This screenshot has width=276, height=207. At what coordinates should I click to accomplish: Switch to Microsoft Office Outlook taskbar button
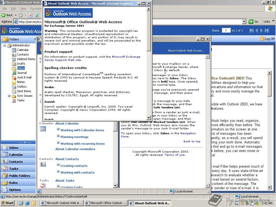click(106, 203)
